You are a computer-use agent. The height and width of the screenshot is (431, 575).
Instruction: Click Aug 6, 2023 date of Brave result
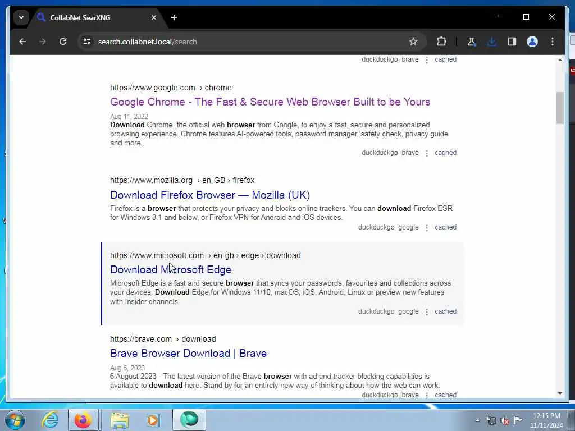pyautogui.click(x=127, y=368)
